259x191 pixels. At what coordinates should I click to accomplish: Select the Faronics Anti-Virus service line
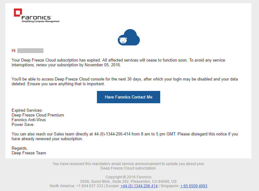point(29,120)
